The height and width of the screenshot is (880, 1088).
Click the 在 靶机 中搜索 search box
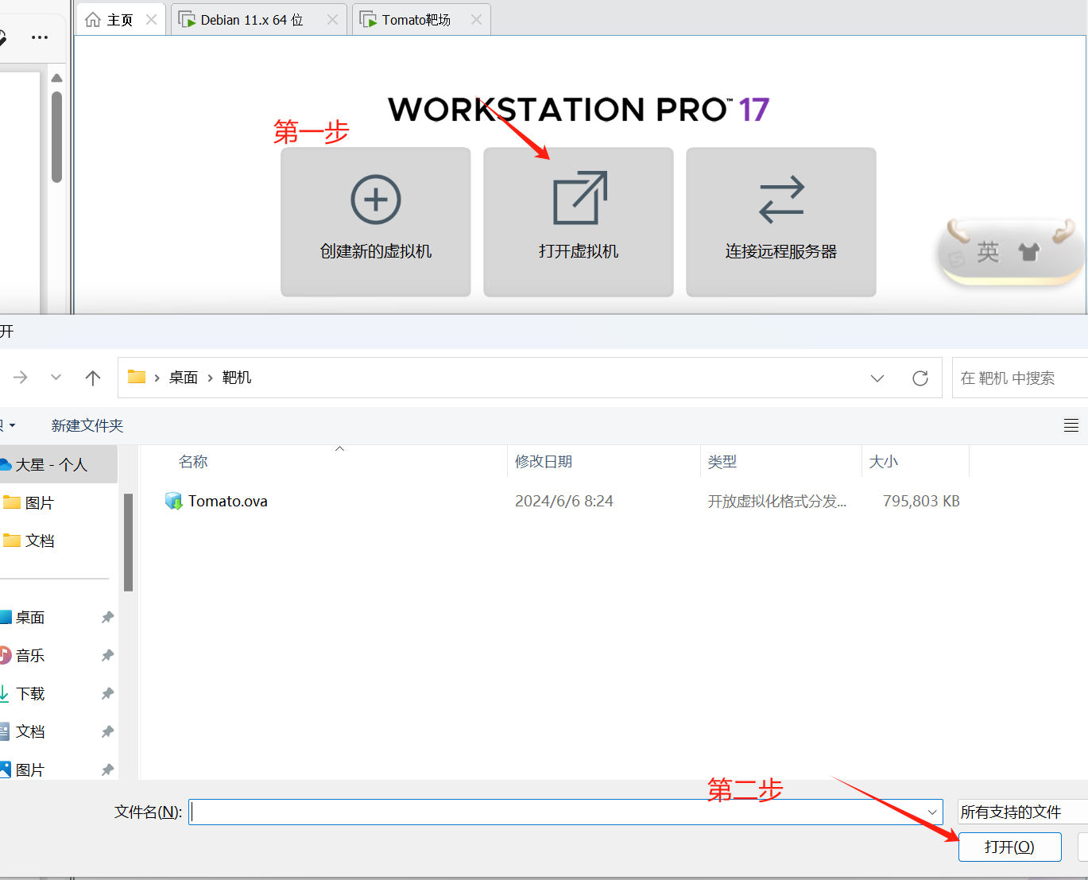click(1020, 378)
